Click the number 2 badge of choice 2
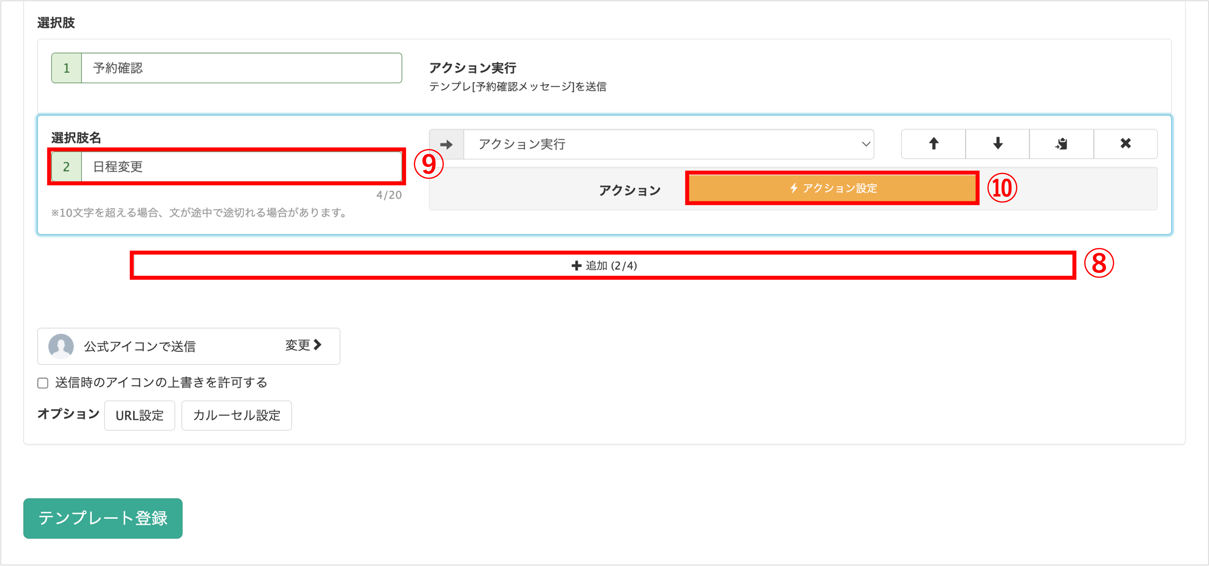 [67, 167]
